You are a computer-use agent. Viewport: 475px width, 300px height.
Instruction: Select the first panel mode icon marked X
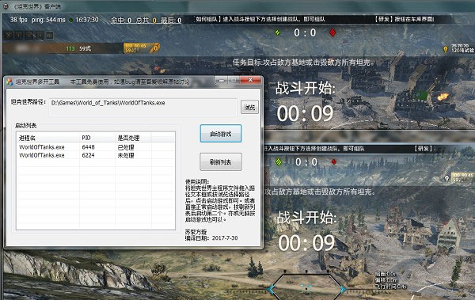[x=9, y=36]
